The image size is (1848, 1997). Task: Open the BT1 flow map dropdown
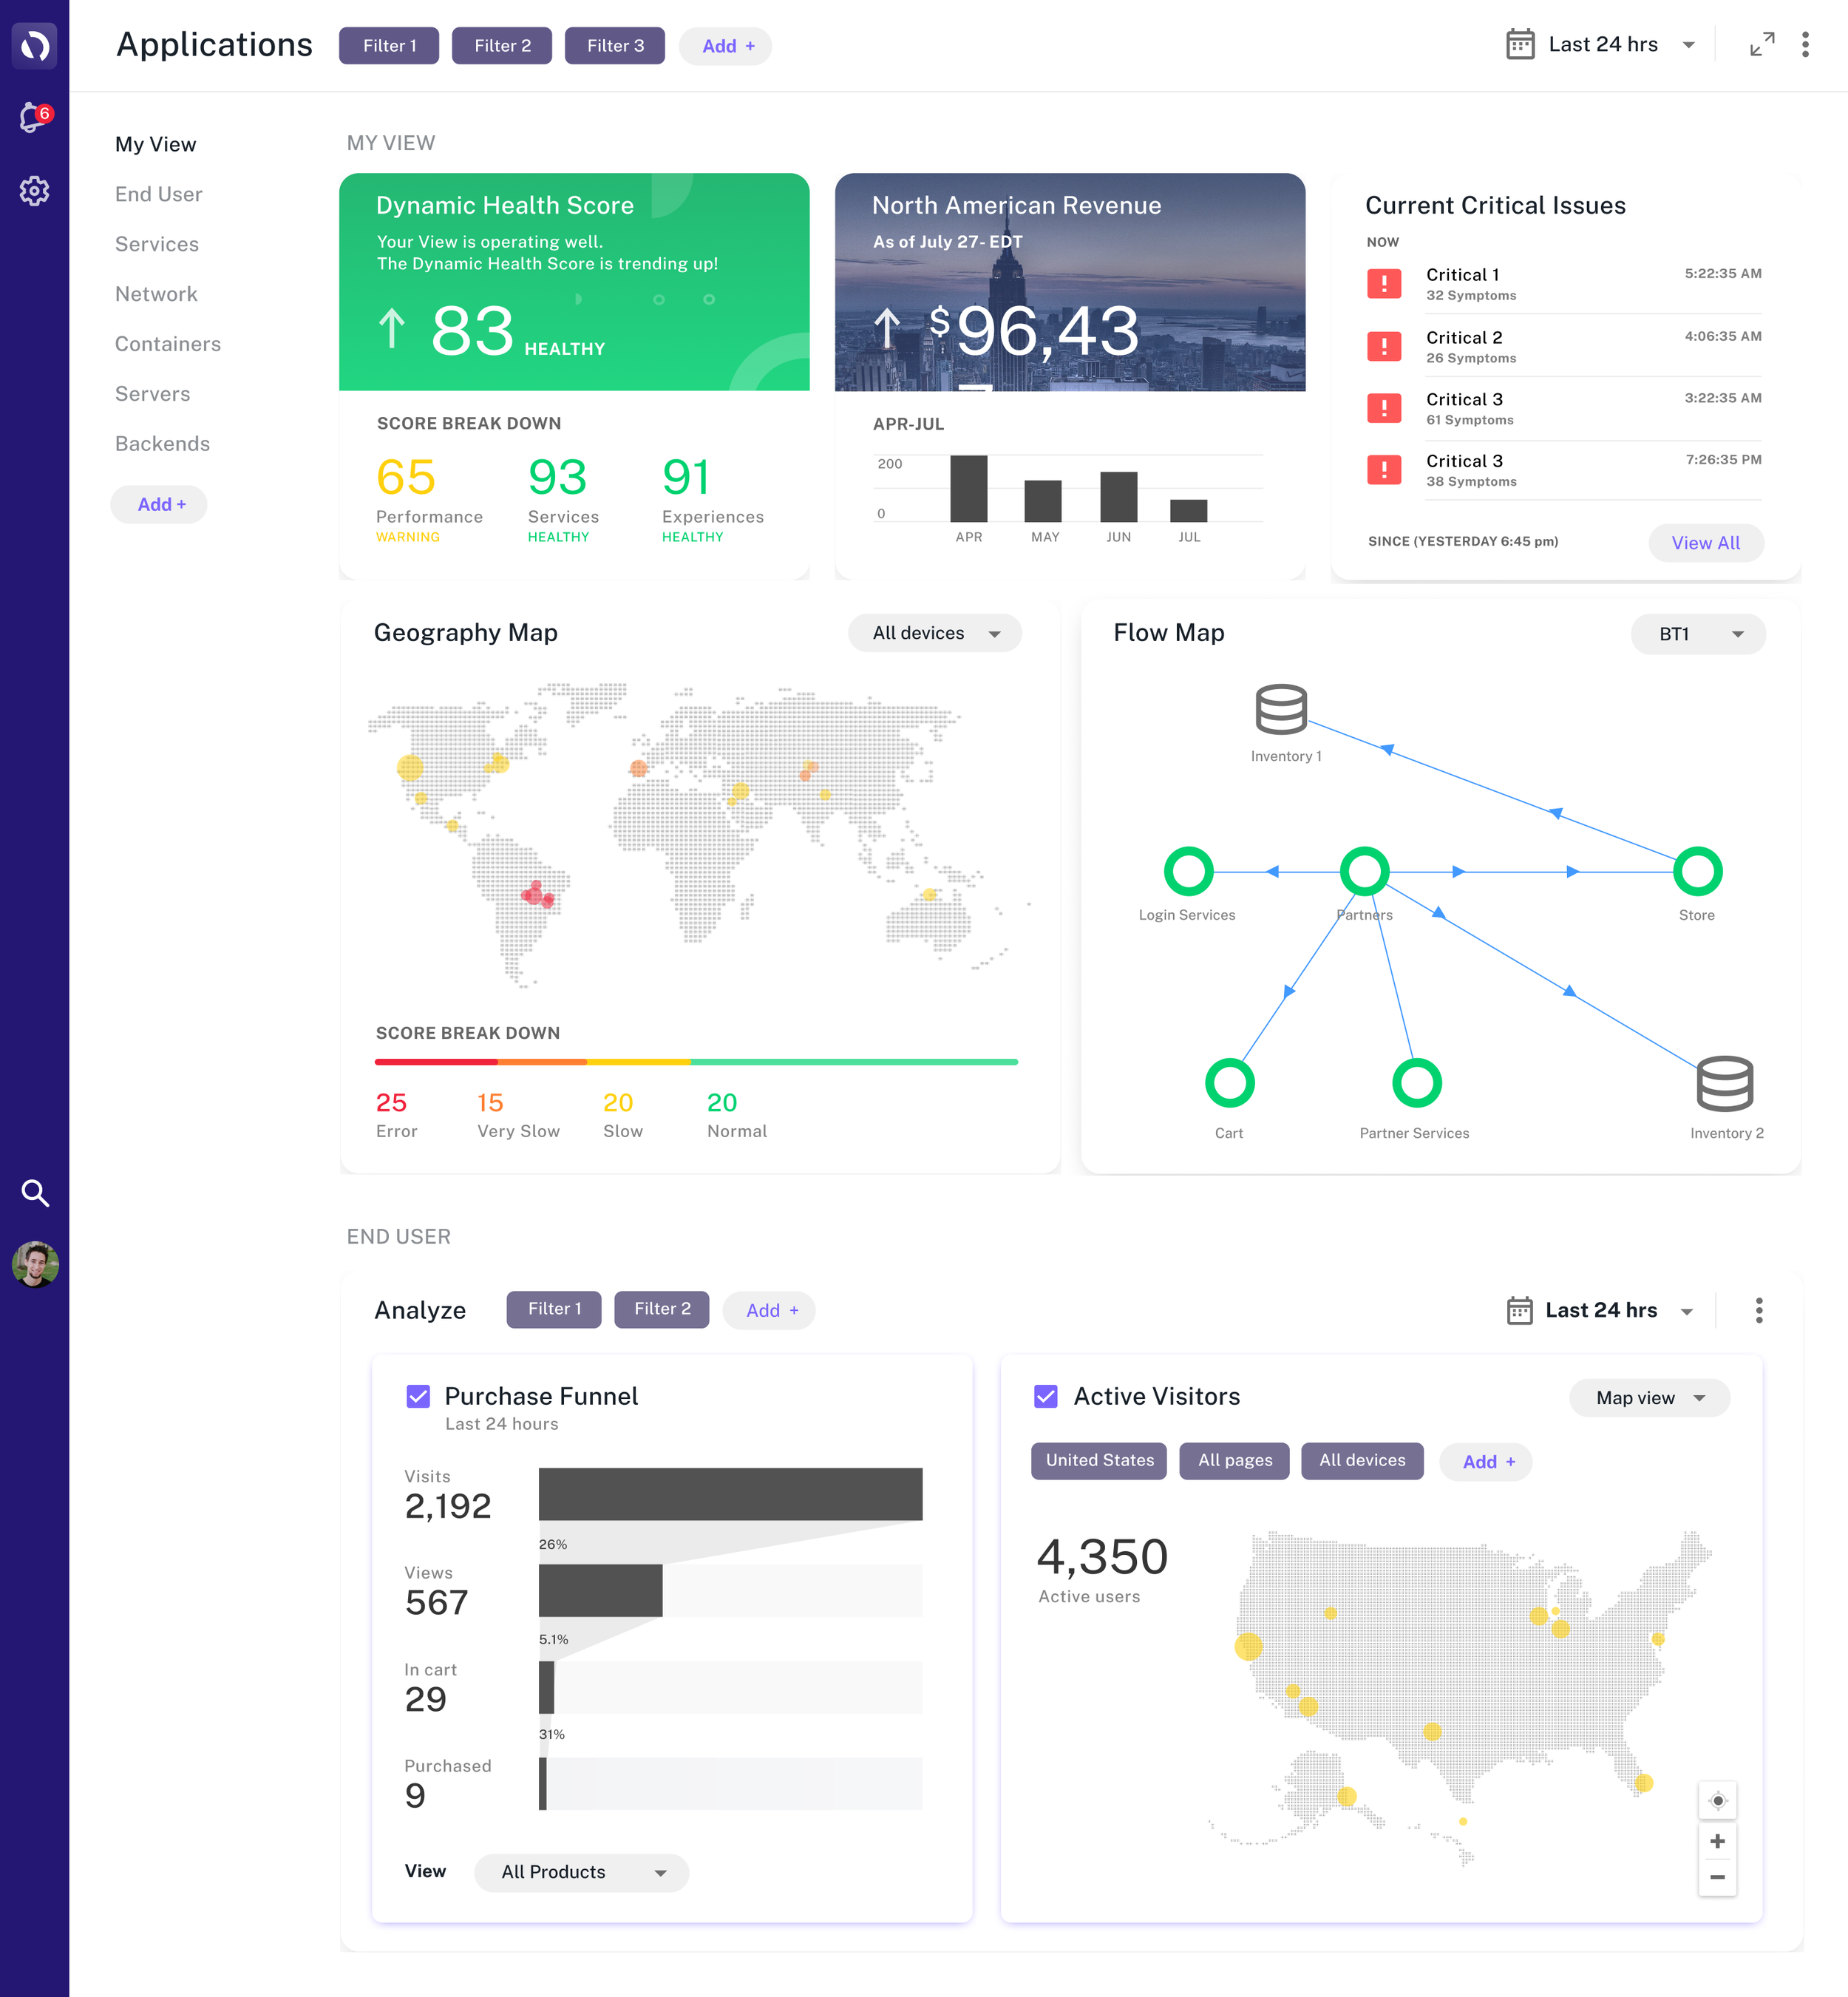pyautogui.click(x=1697, y=634)
